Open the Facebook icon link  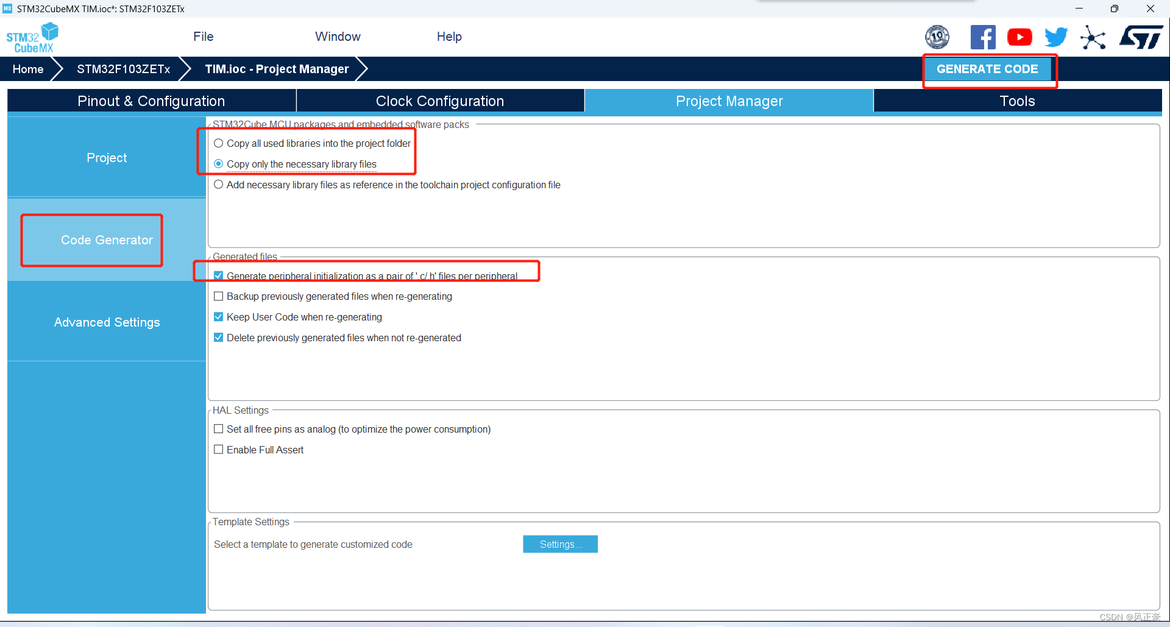pos(983,37)
